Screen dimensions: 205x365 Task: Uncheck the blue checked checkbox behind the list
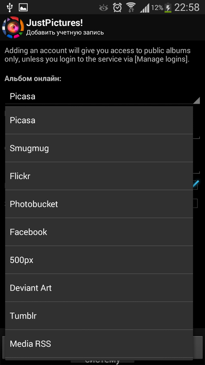click(195, 185)
